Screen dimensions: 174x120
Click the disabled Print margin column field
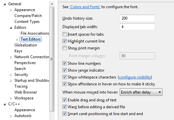(137, 56)
